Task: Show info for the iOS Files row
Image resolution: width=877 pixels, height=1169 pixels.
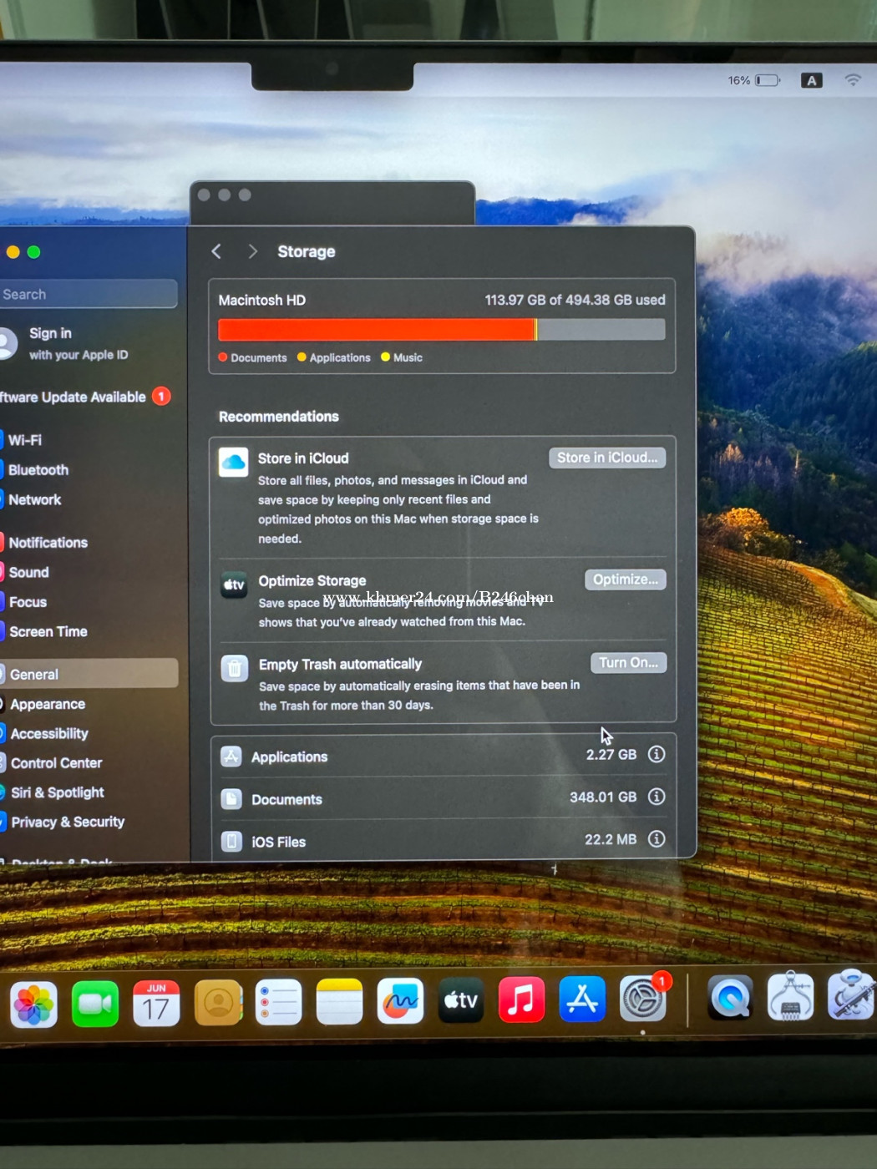Action: tap(656, 838)
